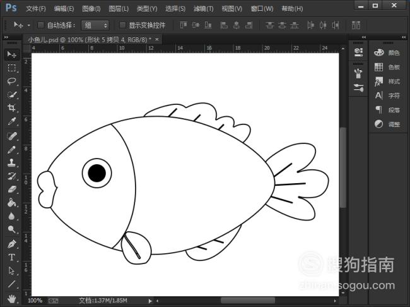Viewport: 410px width, 307px height.
Task: Collapse the right panel dock arrows
Action: click(404, 37)
